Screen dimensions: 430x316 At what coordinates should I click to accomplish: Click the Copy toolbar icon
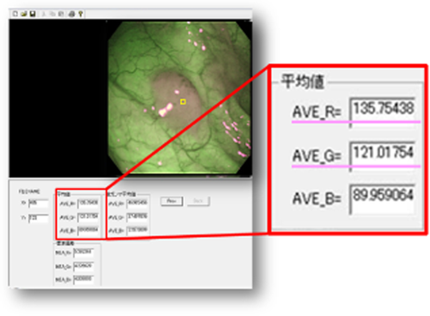pyautogui.click(x=52, y=14)
